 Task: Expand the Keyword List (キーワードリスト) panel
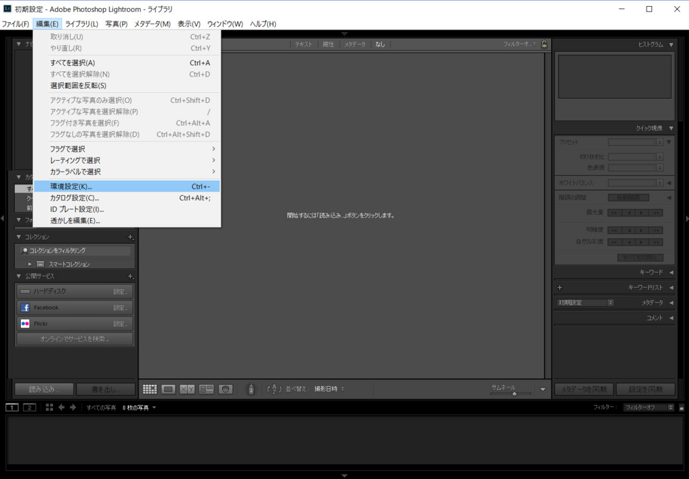(671, 287)
